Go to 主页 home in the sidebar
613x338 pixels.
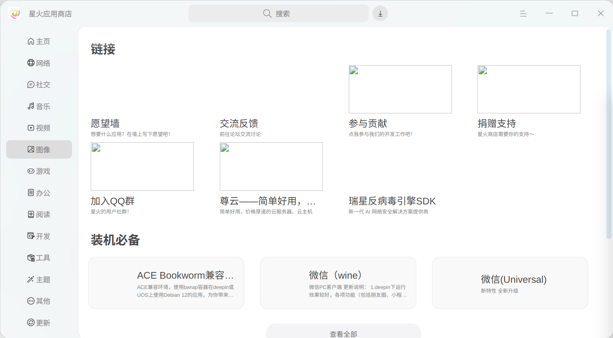[39, 41]
